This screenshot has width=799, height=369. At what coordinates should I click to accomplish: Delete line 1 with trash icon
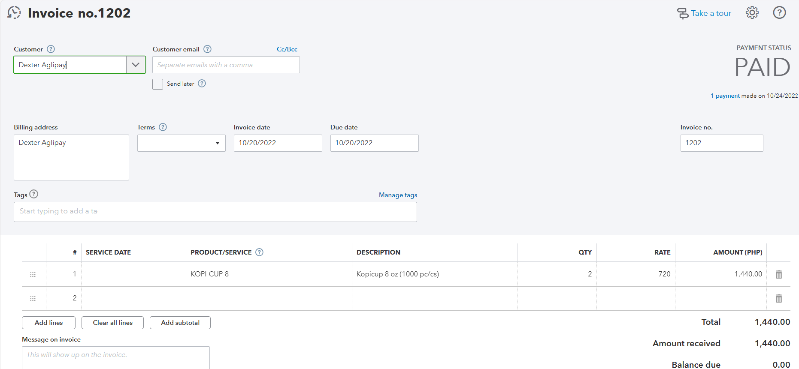tap(779, 274)
